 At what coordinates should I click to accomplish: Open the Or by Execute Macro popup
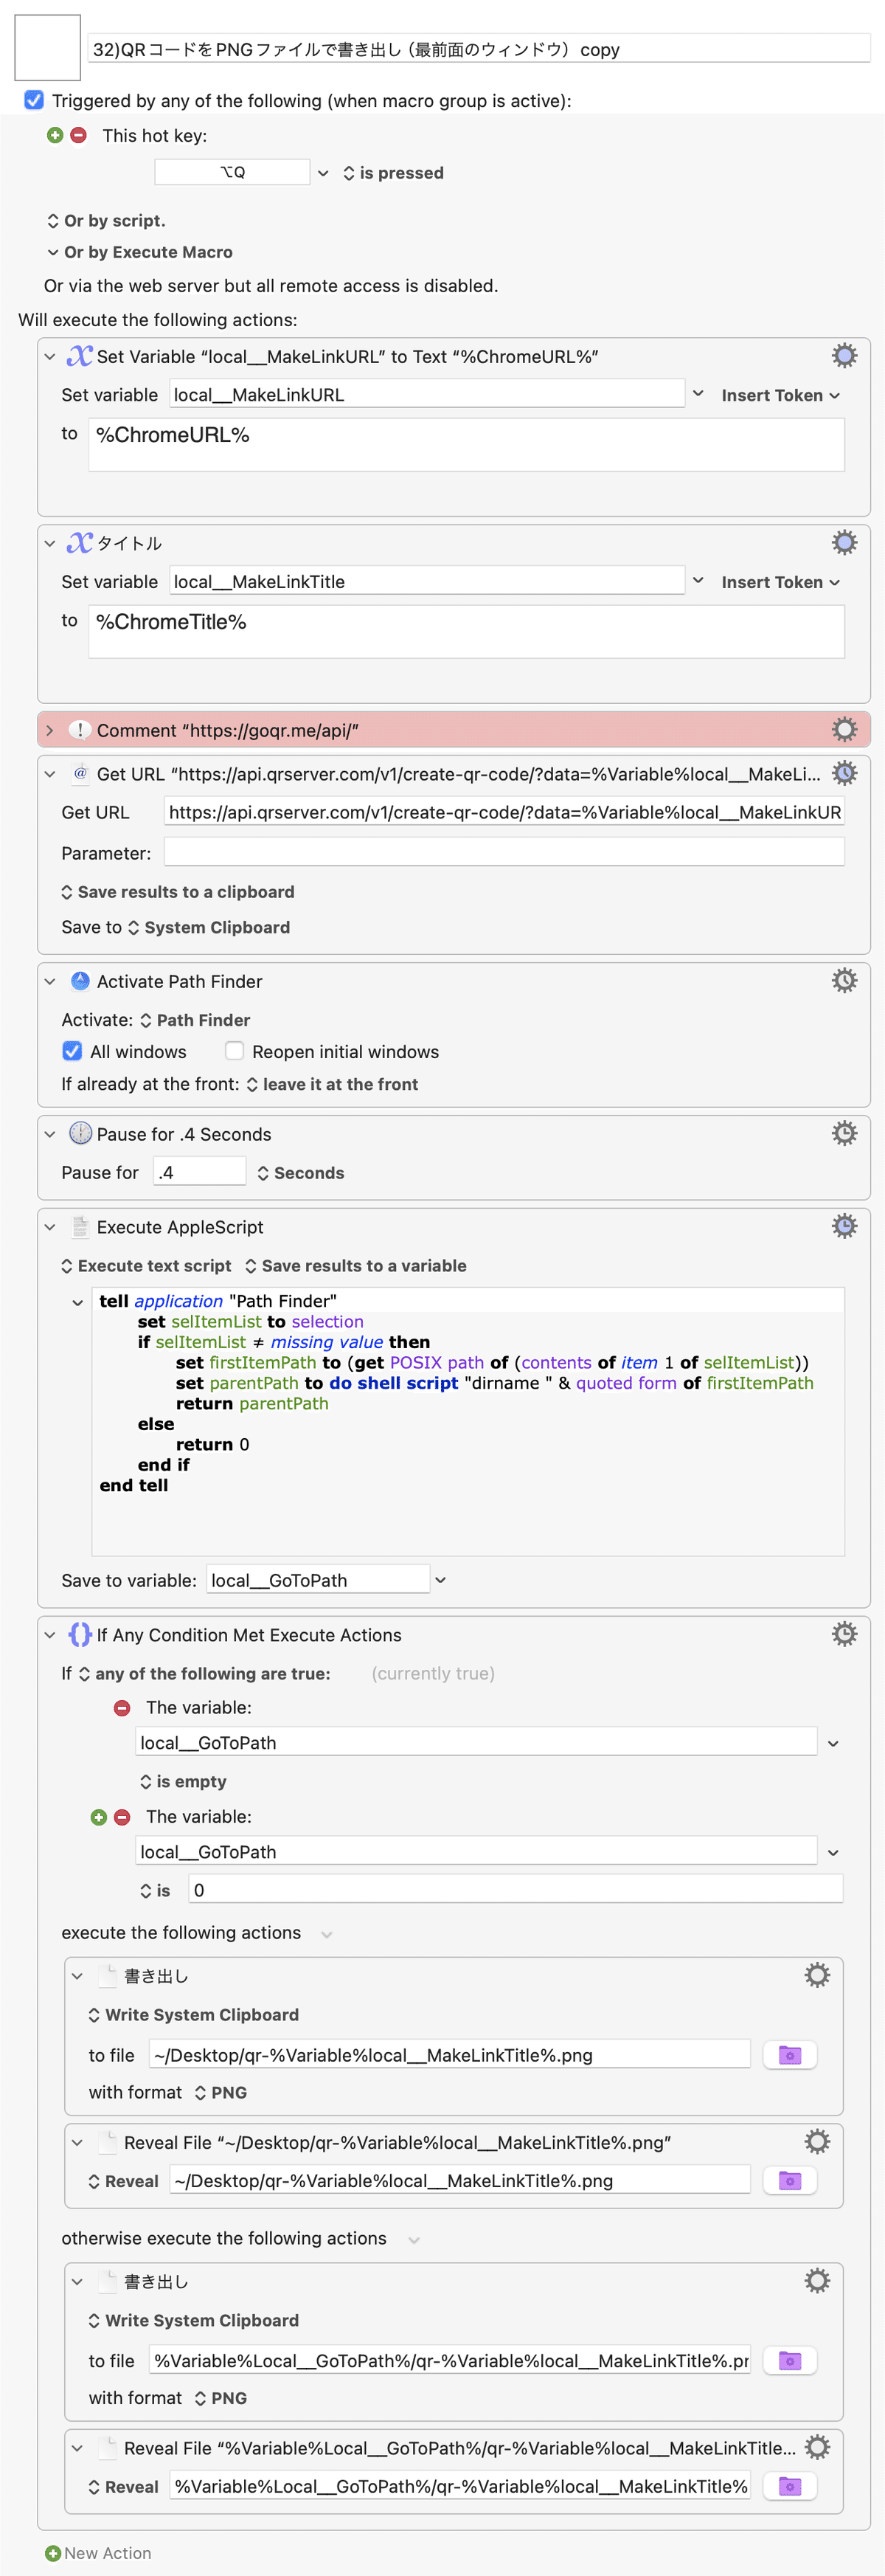[x=139, y=252]
